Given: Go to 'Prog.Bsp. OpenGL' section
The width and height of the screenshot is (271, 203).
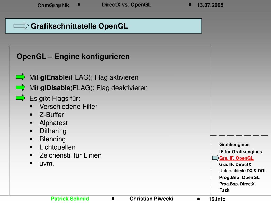Looking at the screenshot, I should tap(239, 177).
